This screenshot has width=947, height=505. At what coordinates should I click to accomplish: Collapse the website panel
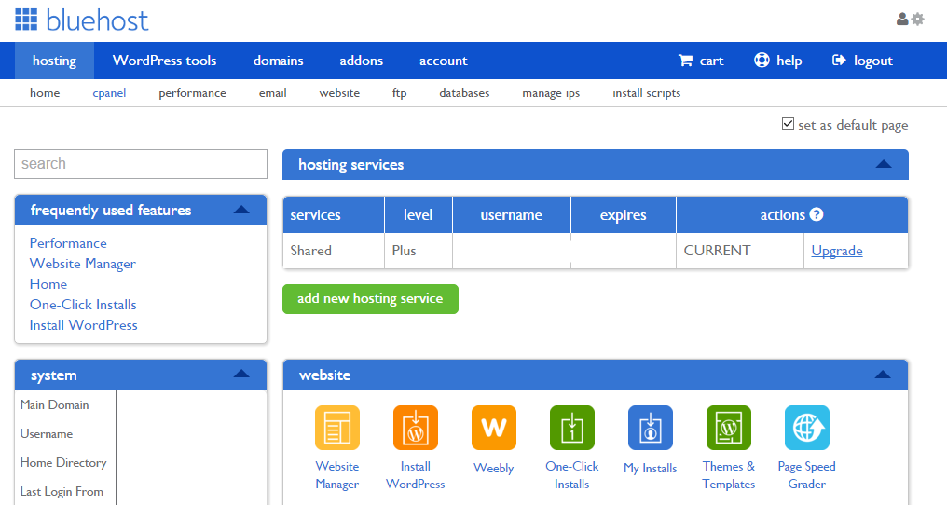[883, 375]
